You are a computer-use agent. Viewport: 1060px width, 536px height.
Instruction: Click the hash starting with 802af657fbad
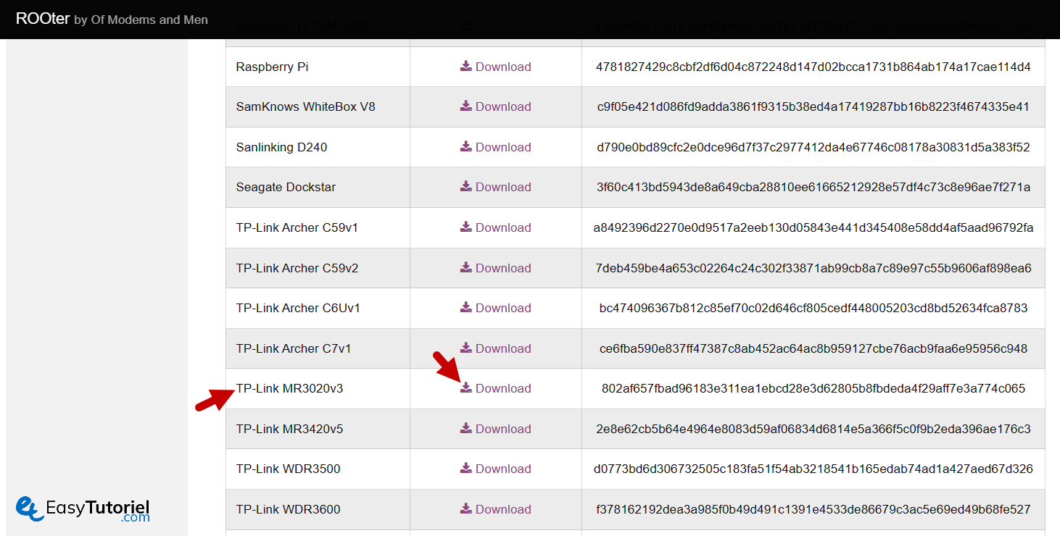coord(813,388)
